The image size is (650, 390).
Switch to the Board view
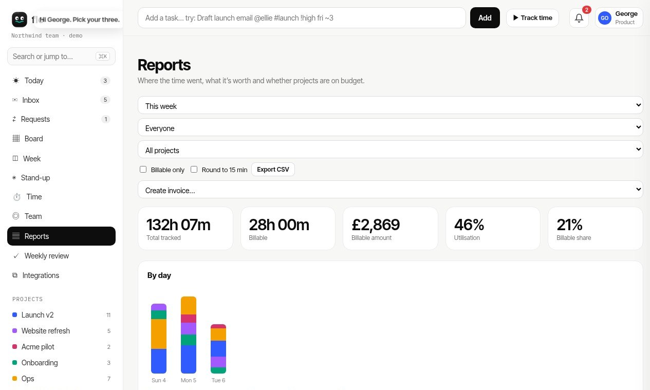[x=61, y=139]
